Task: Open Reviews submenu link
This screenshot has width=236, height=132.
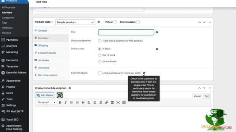Action: [6, 33]
